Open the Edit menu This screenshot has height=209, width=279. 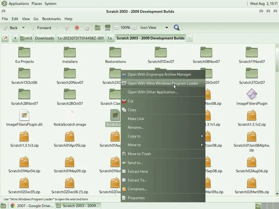(x=15, y=19)
